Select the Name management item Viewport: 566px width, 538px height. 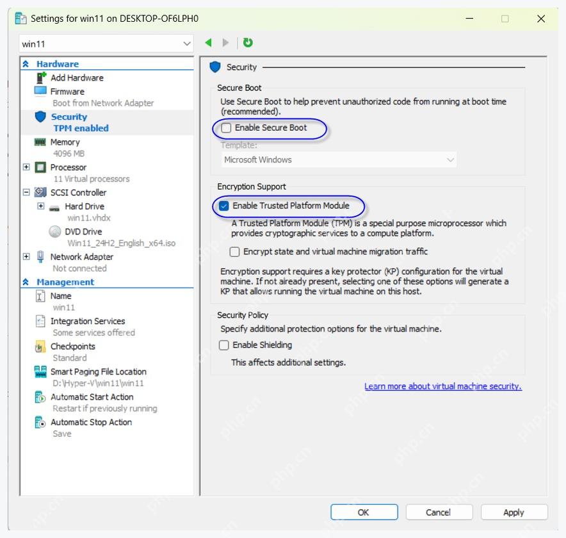(61, 296)
